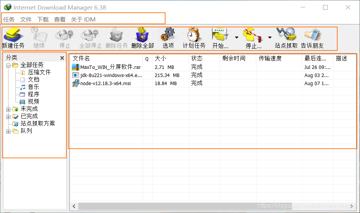Image resolution: width=360 pixels, height=213 pixels.
Task: Select MaxTo_WIN_分屏软件.rar download row
Action: pos(213,67)
